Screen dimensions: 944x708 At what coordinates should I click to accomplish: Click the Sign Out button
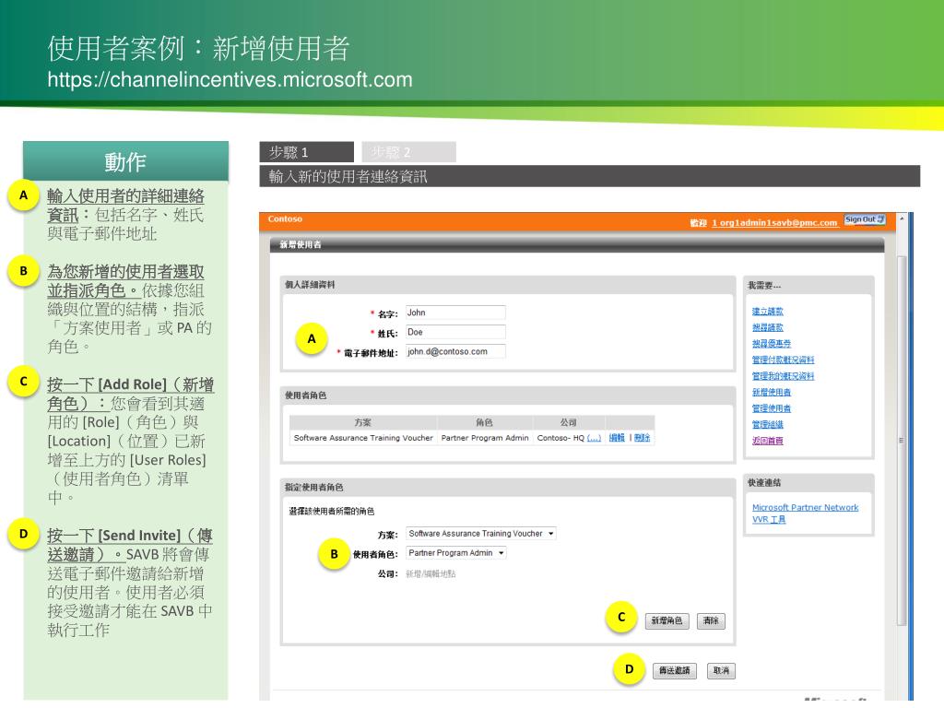pyautogui.click(x=865, y=219)
